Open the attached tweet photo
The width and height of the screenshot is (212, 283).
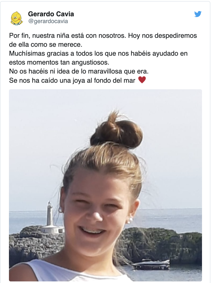[x=105, y=185]
